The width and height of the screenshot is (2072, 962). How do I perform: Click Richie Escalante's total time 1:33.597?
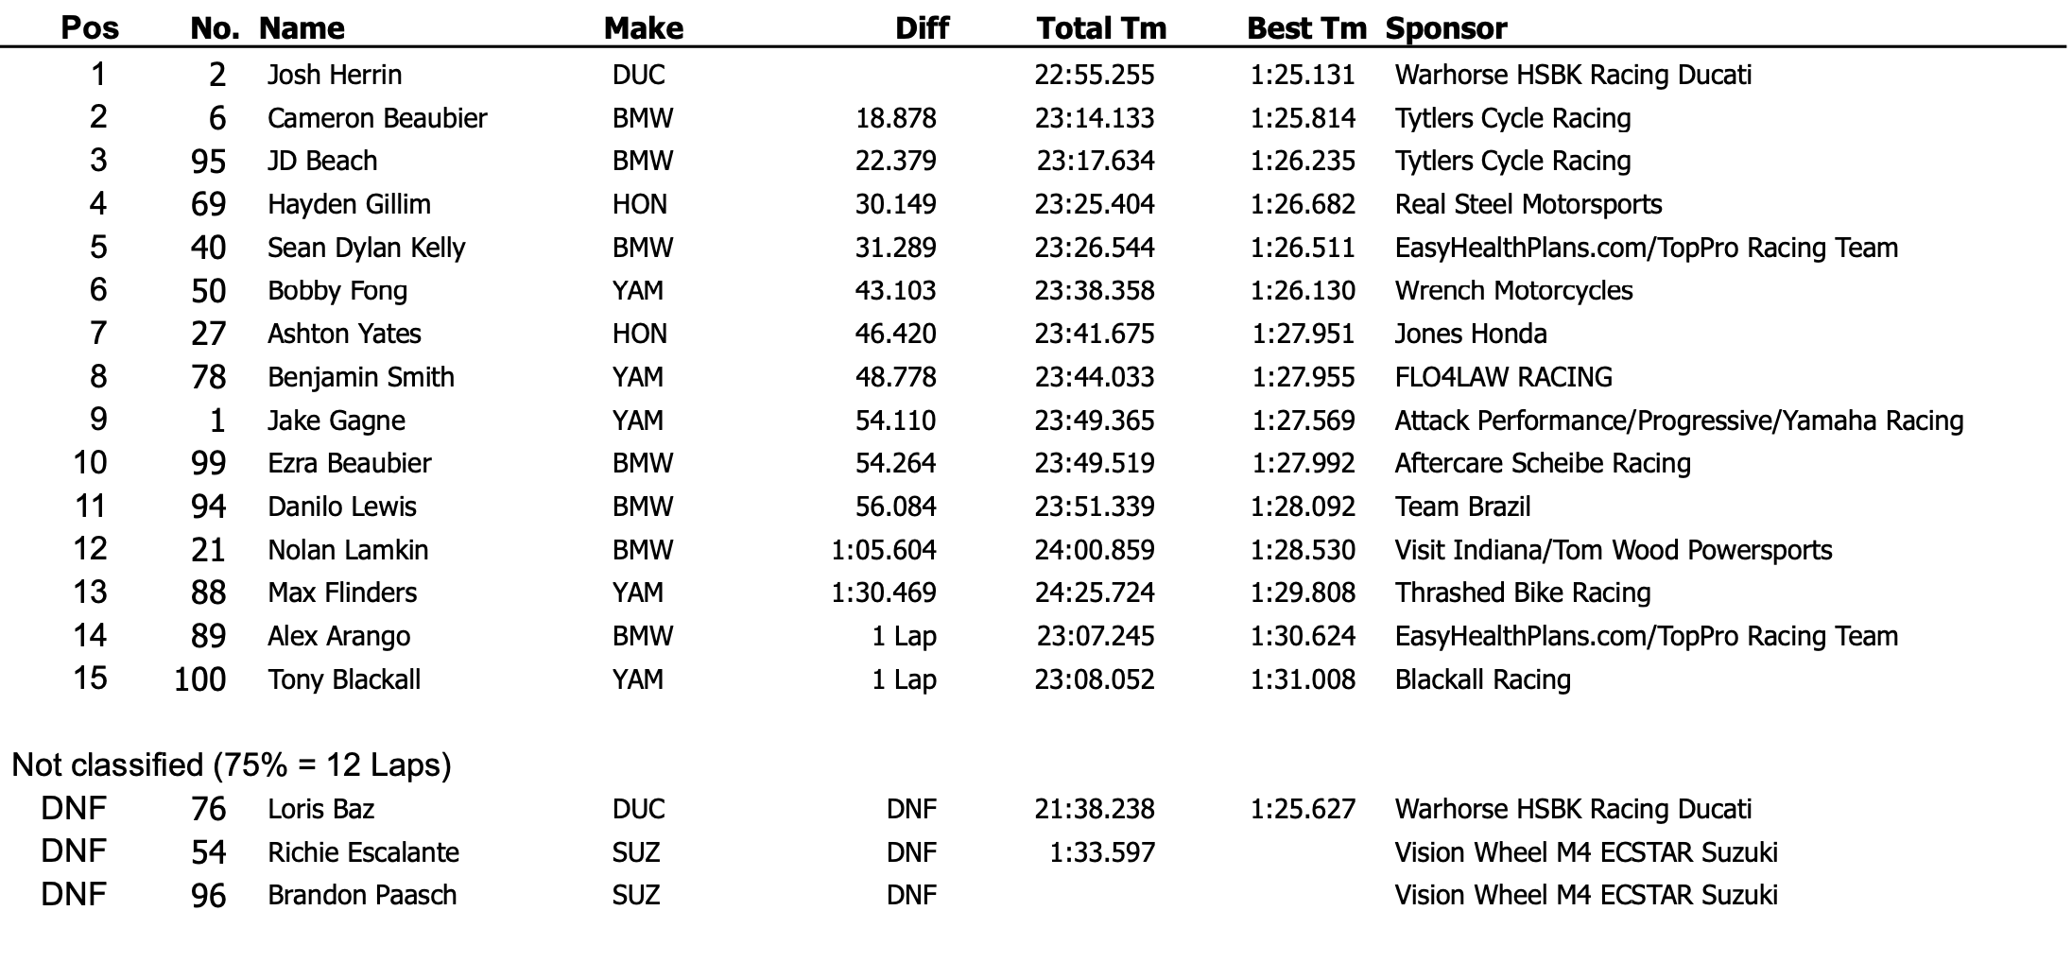point(1102,852)
